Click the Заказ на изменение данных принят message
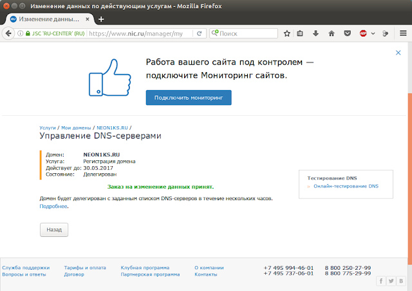This screenshot has height=291, width=412. pos(160,187)
